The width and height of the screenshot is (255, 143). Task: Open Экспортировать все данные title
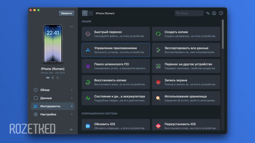pos(186,48)
